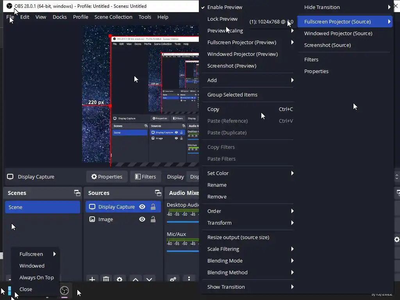
Task: Click the Image source picture icon
Action: coord(92,219)
